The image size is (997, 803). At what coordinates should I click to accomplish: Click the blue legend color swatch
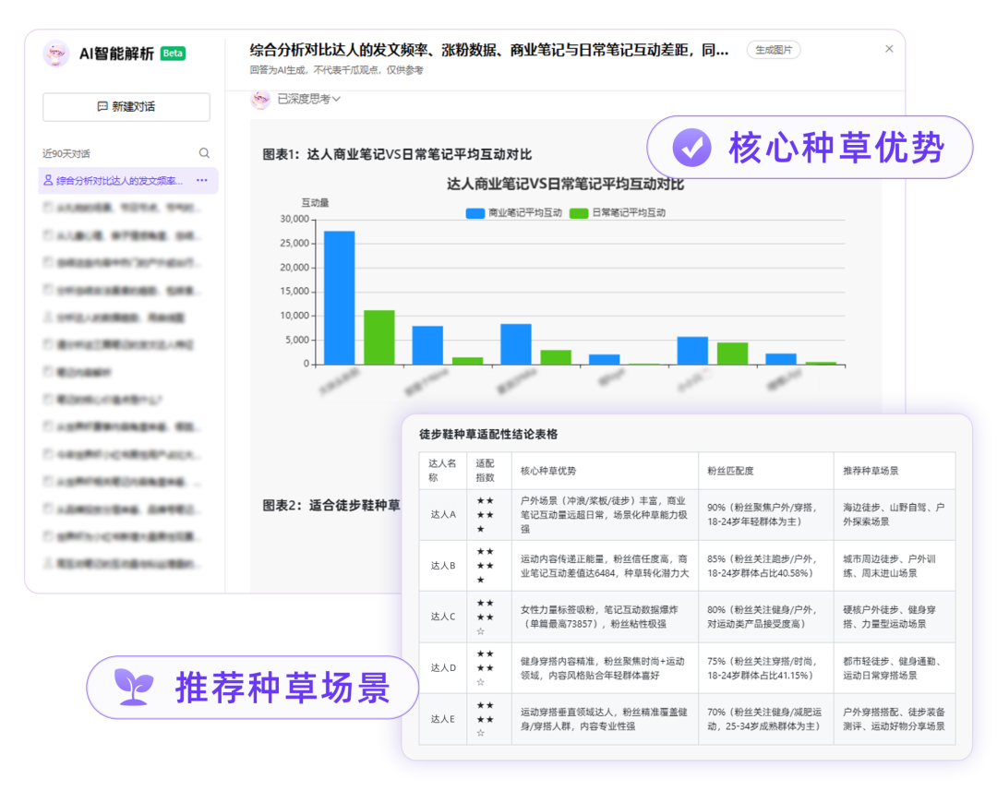point(475,213)
